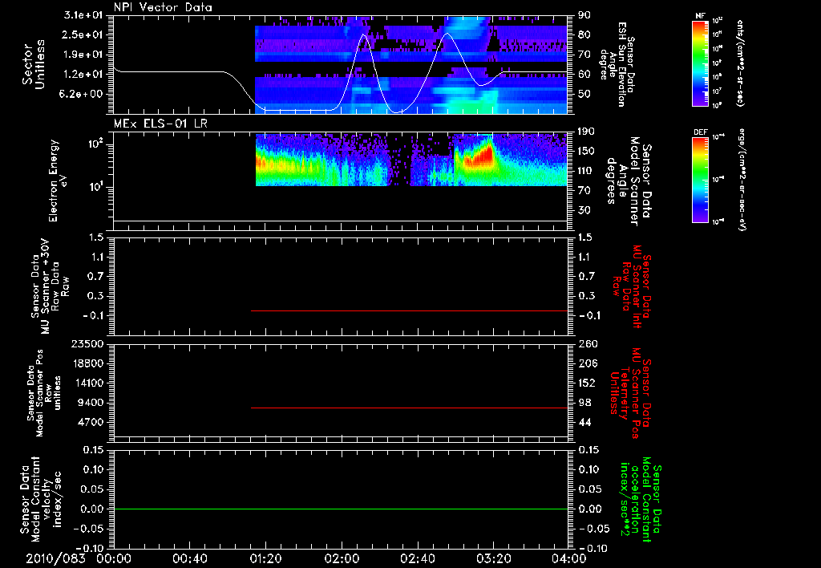Select the 'MEx ELS-01 LR' panel title

click(x=160, y=124)
